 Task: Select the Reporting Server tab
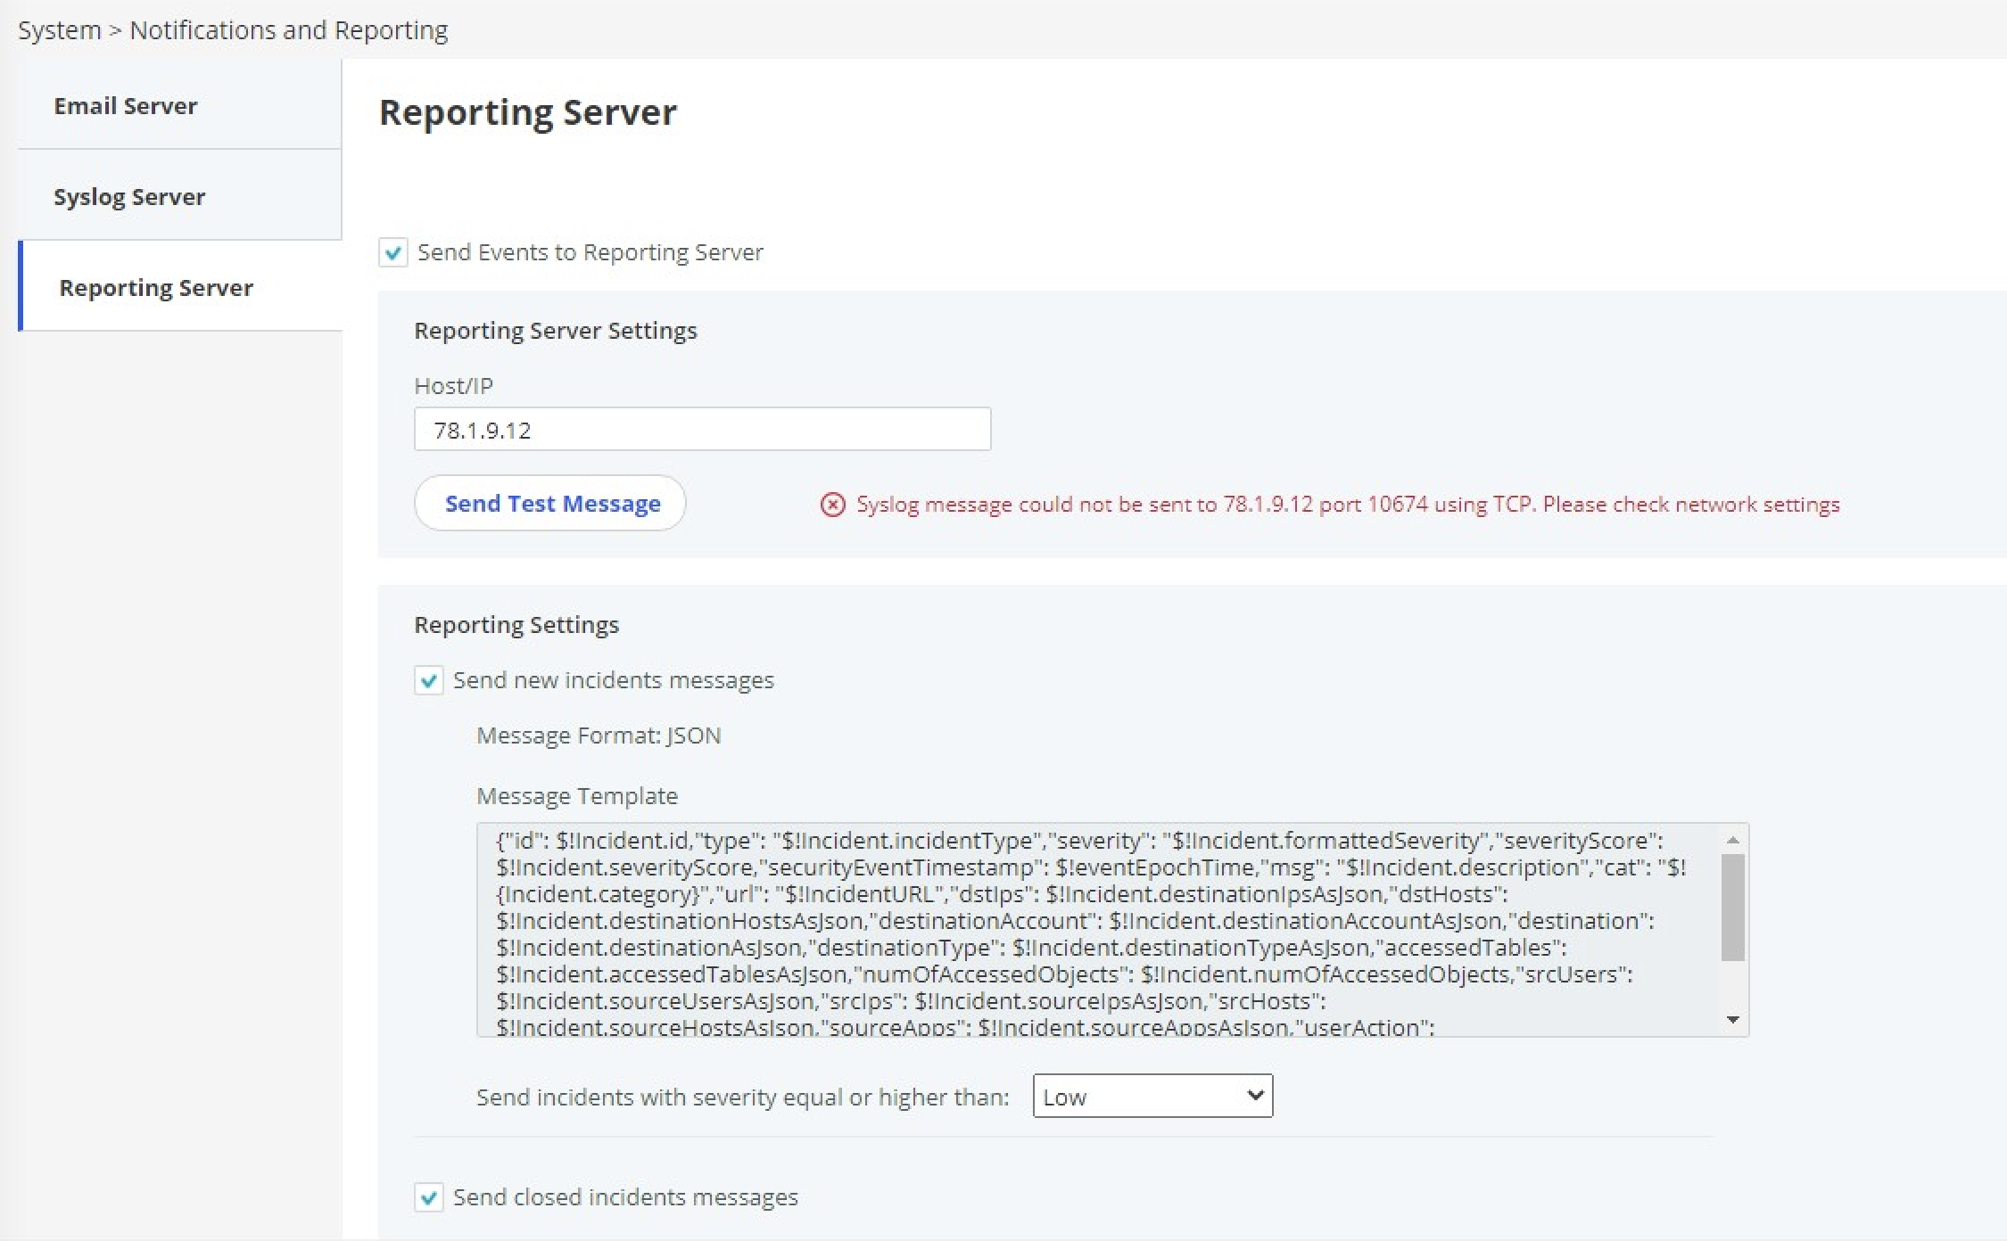[156, 288]
